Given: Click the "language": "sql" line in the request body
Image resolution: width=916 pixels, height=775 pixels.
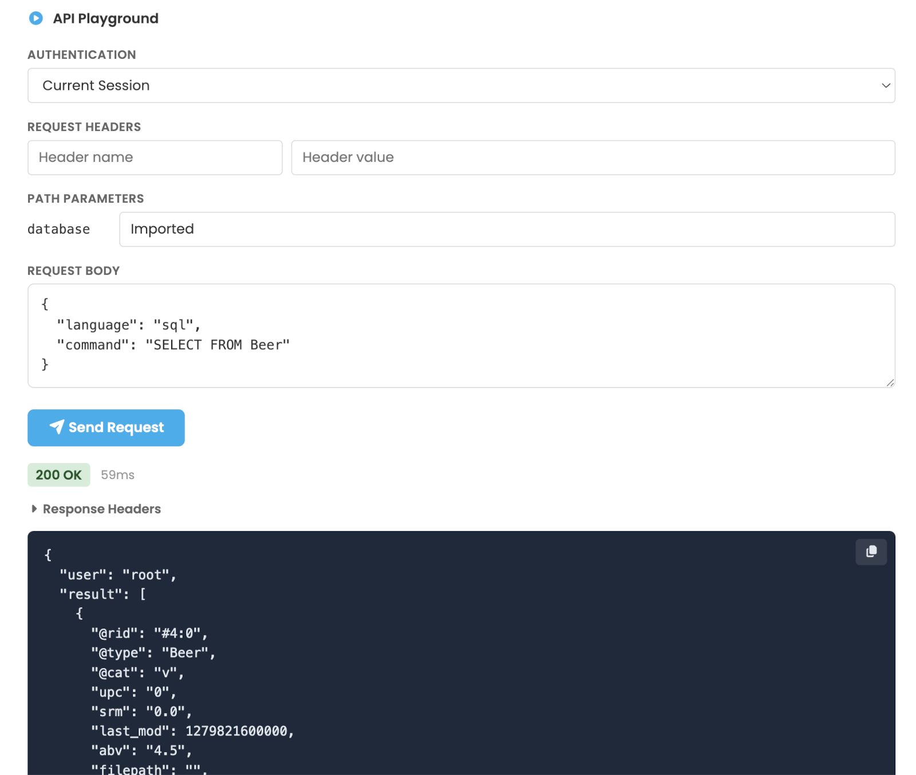Looking at the screenshot, I should point(129,325).
